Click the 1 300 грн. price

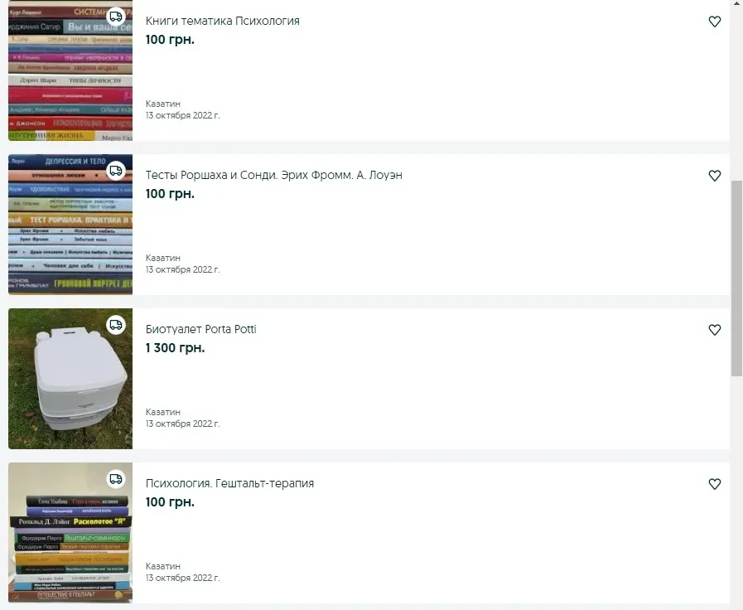(175, 348)
